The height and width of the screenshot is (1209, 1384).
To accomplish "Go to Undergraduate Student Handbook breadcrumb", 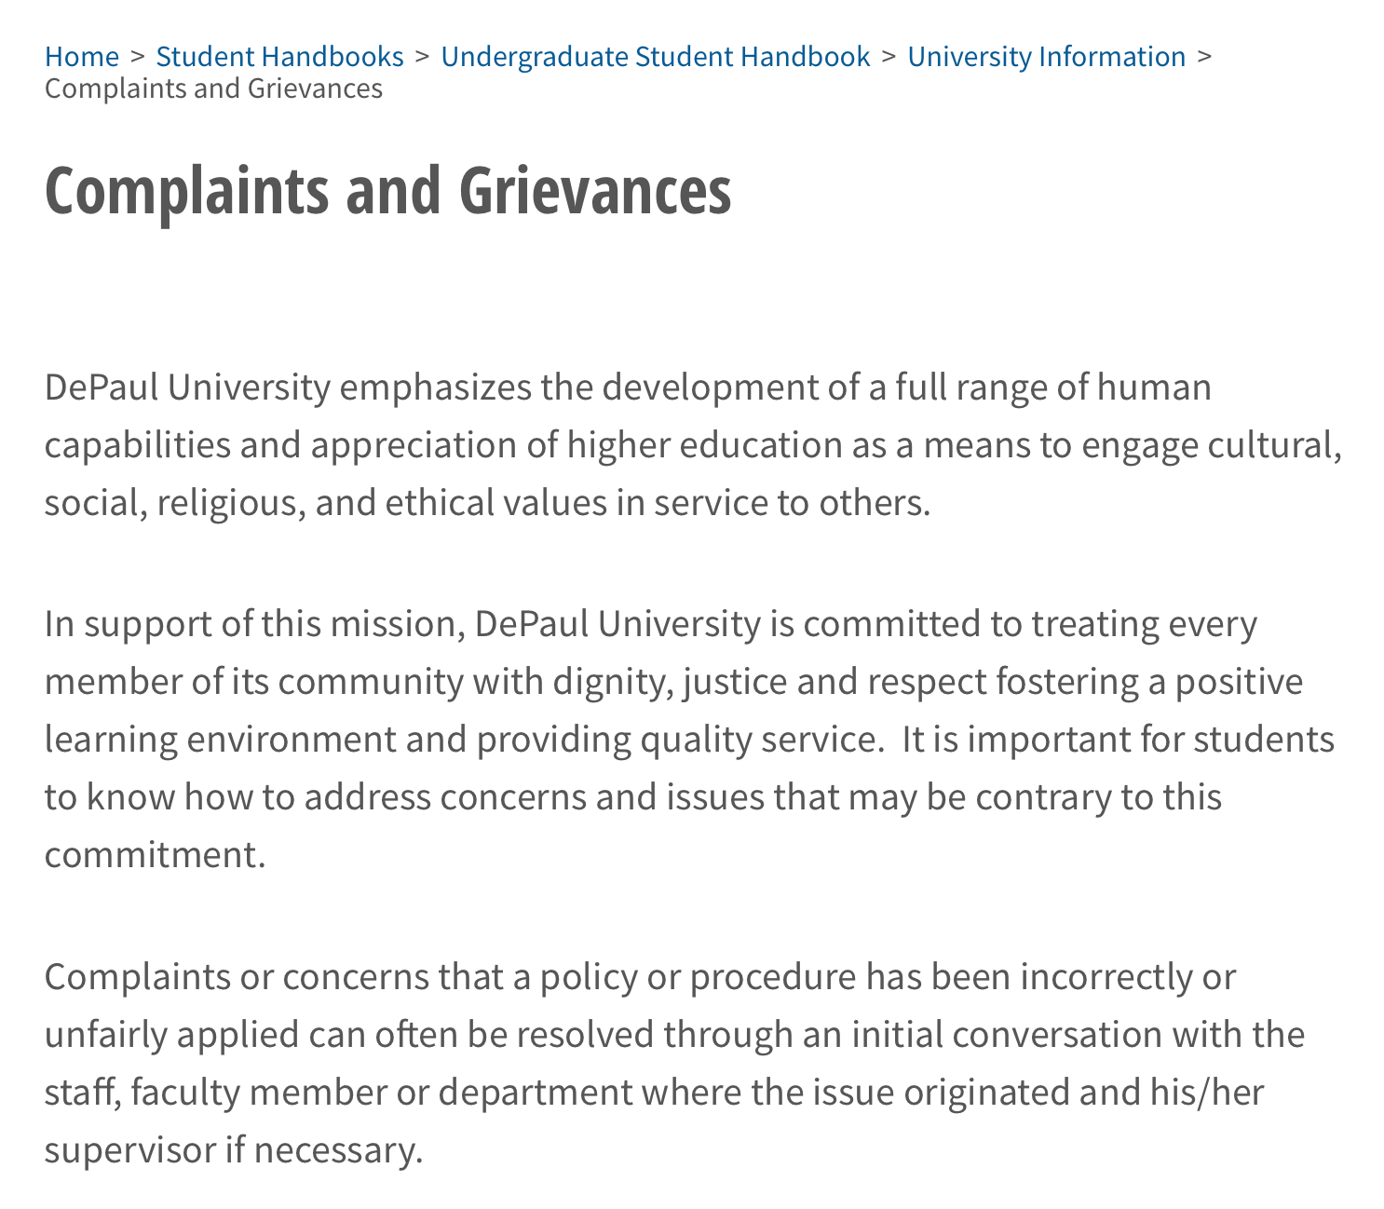I will tap(656, 57).
